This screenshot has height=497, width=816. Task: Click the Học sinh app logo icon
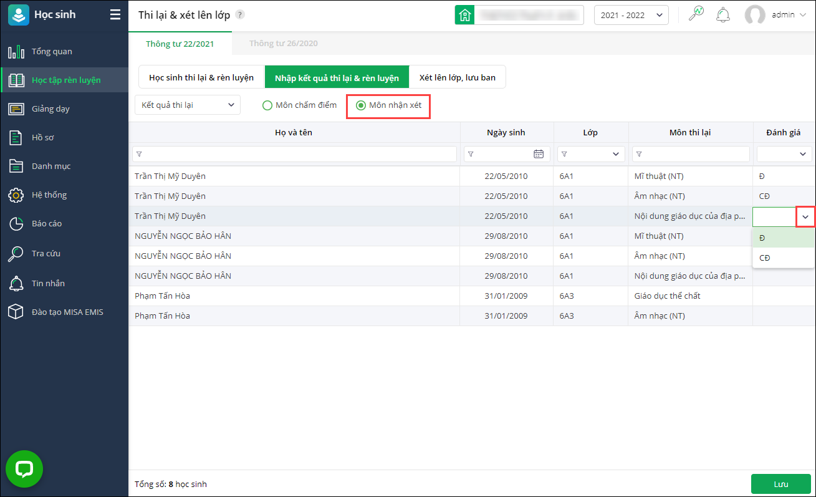click(18, 15)
